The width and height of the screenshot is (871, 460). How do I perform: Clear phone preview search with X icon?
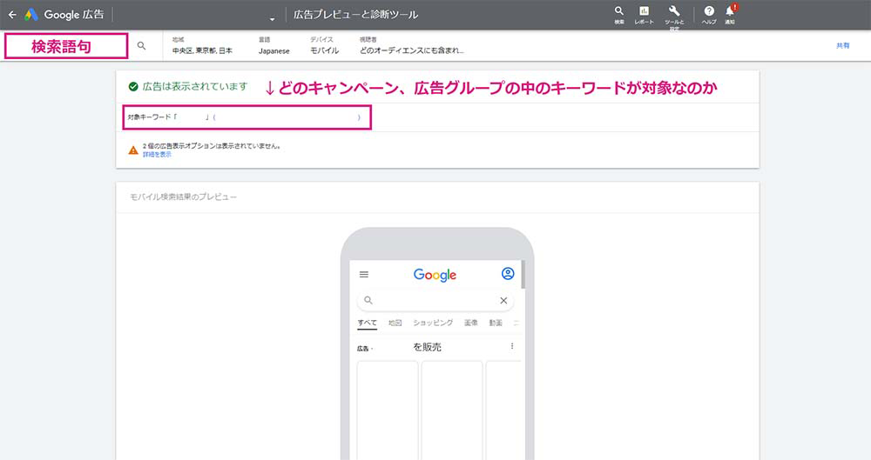(x=503, y=300)
